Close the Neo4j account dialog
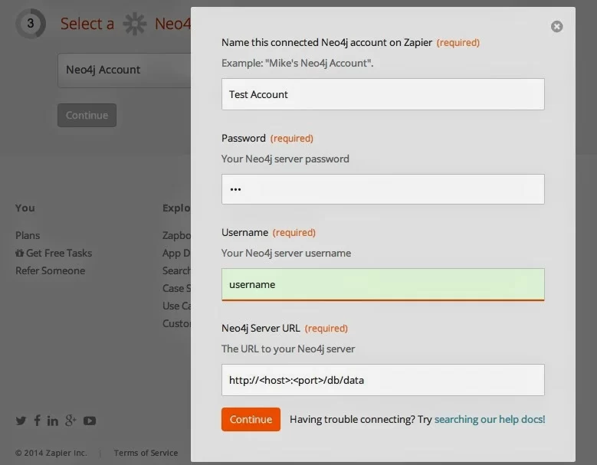Image resolution: width=597 pixels, height=465 pixels. coord(556,26)
